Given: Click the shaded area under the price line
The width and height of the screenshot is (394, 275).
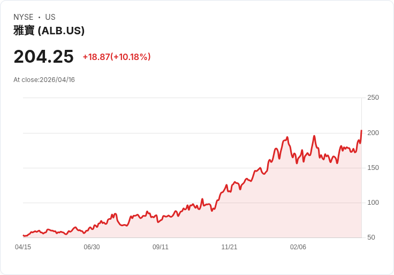Looking at the screenshot, I should (x=251, y=214).
